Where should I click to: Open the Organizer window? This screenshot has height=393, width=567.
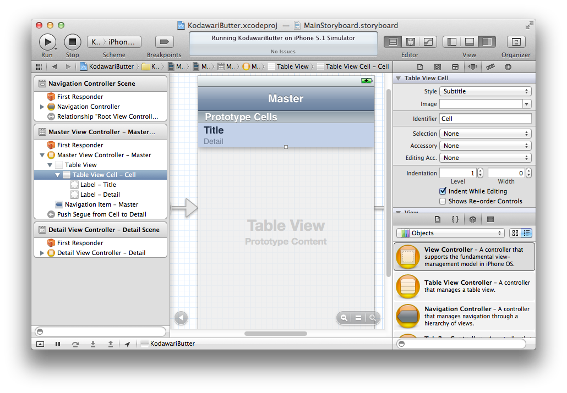coord(516,42)
